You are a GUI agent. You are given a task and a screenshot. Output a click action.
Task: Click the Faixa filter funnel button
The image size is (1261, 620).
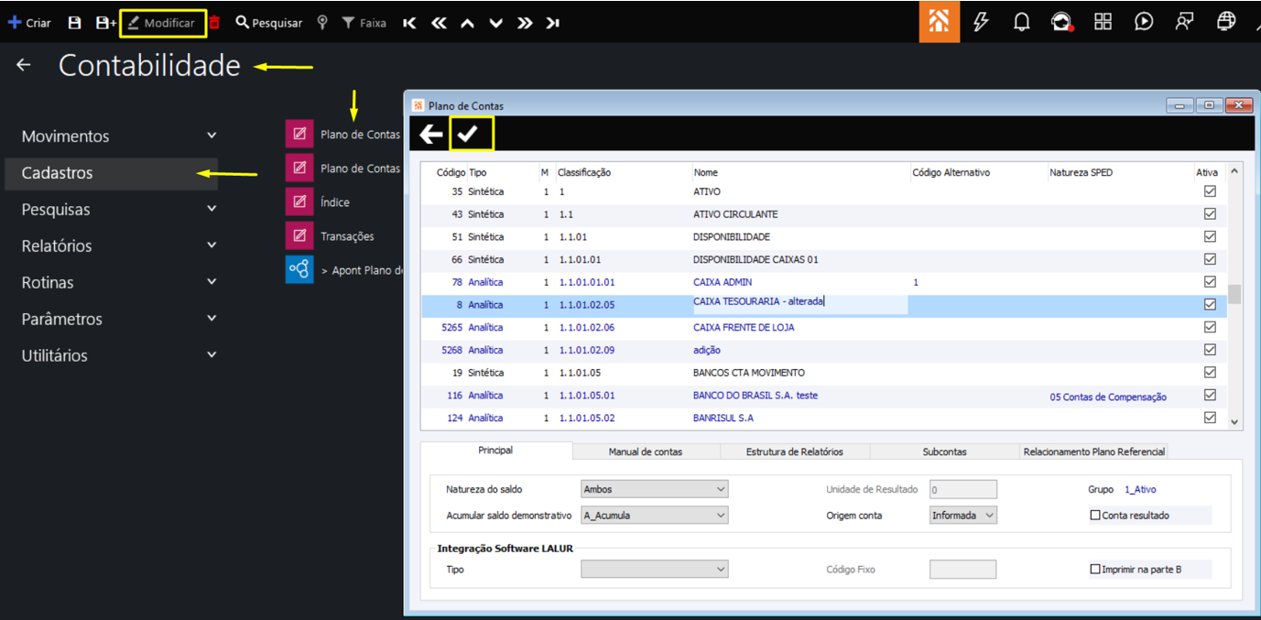(364, 23)
